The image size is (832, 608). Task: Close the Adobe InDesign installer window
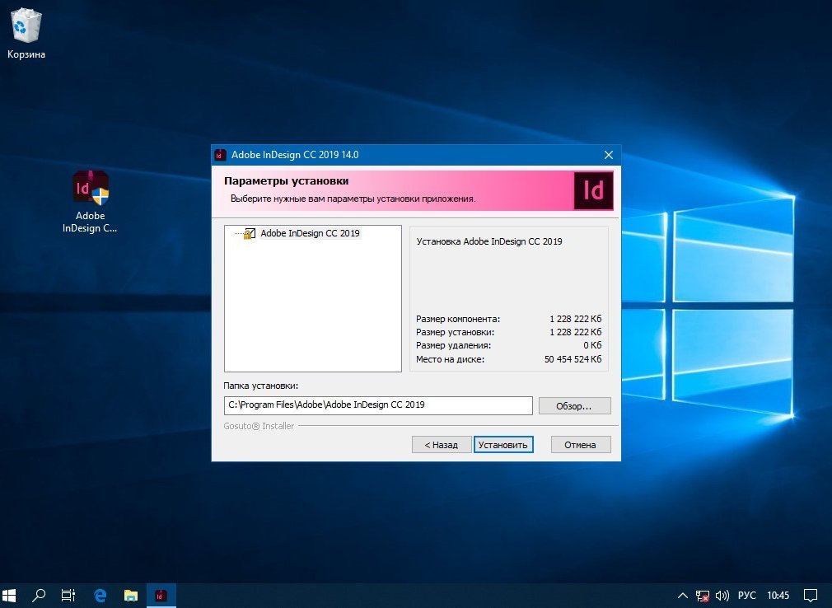pyautogui.click(x=609, y=155)
